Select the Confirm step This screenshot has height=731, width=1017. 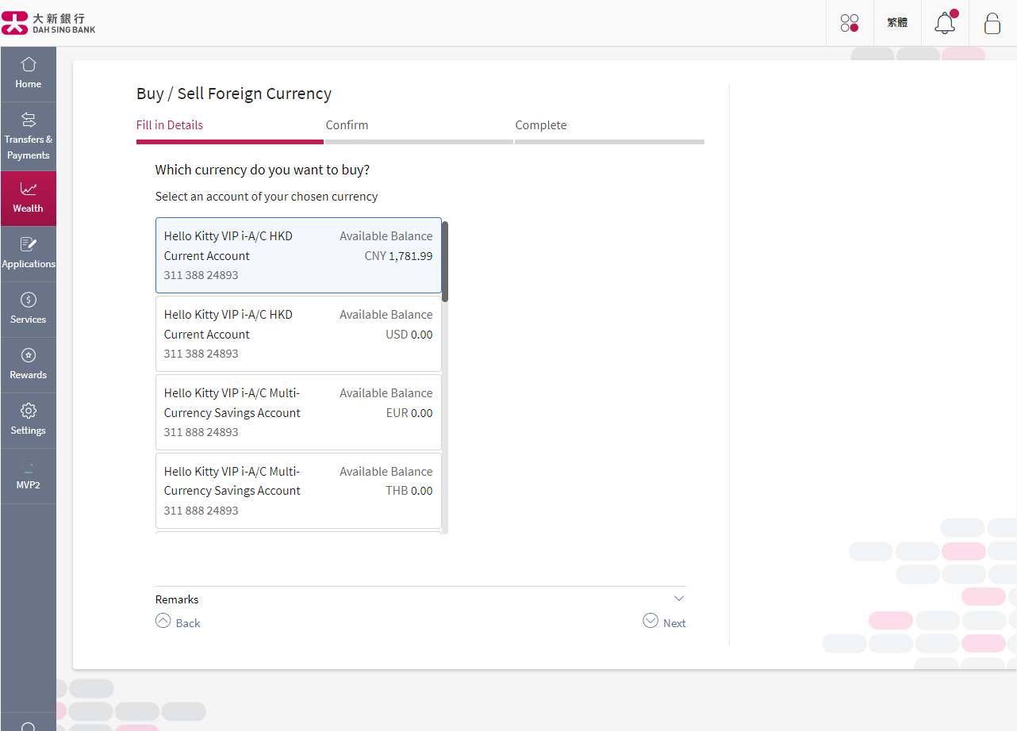coord(347,125)
